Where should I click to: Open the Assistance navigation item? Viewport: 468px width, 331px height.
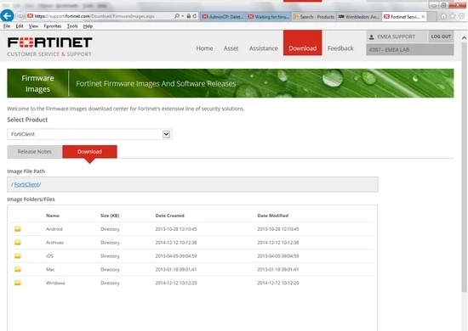(x=264, y=48)
